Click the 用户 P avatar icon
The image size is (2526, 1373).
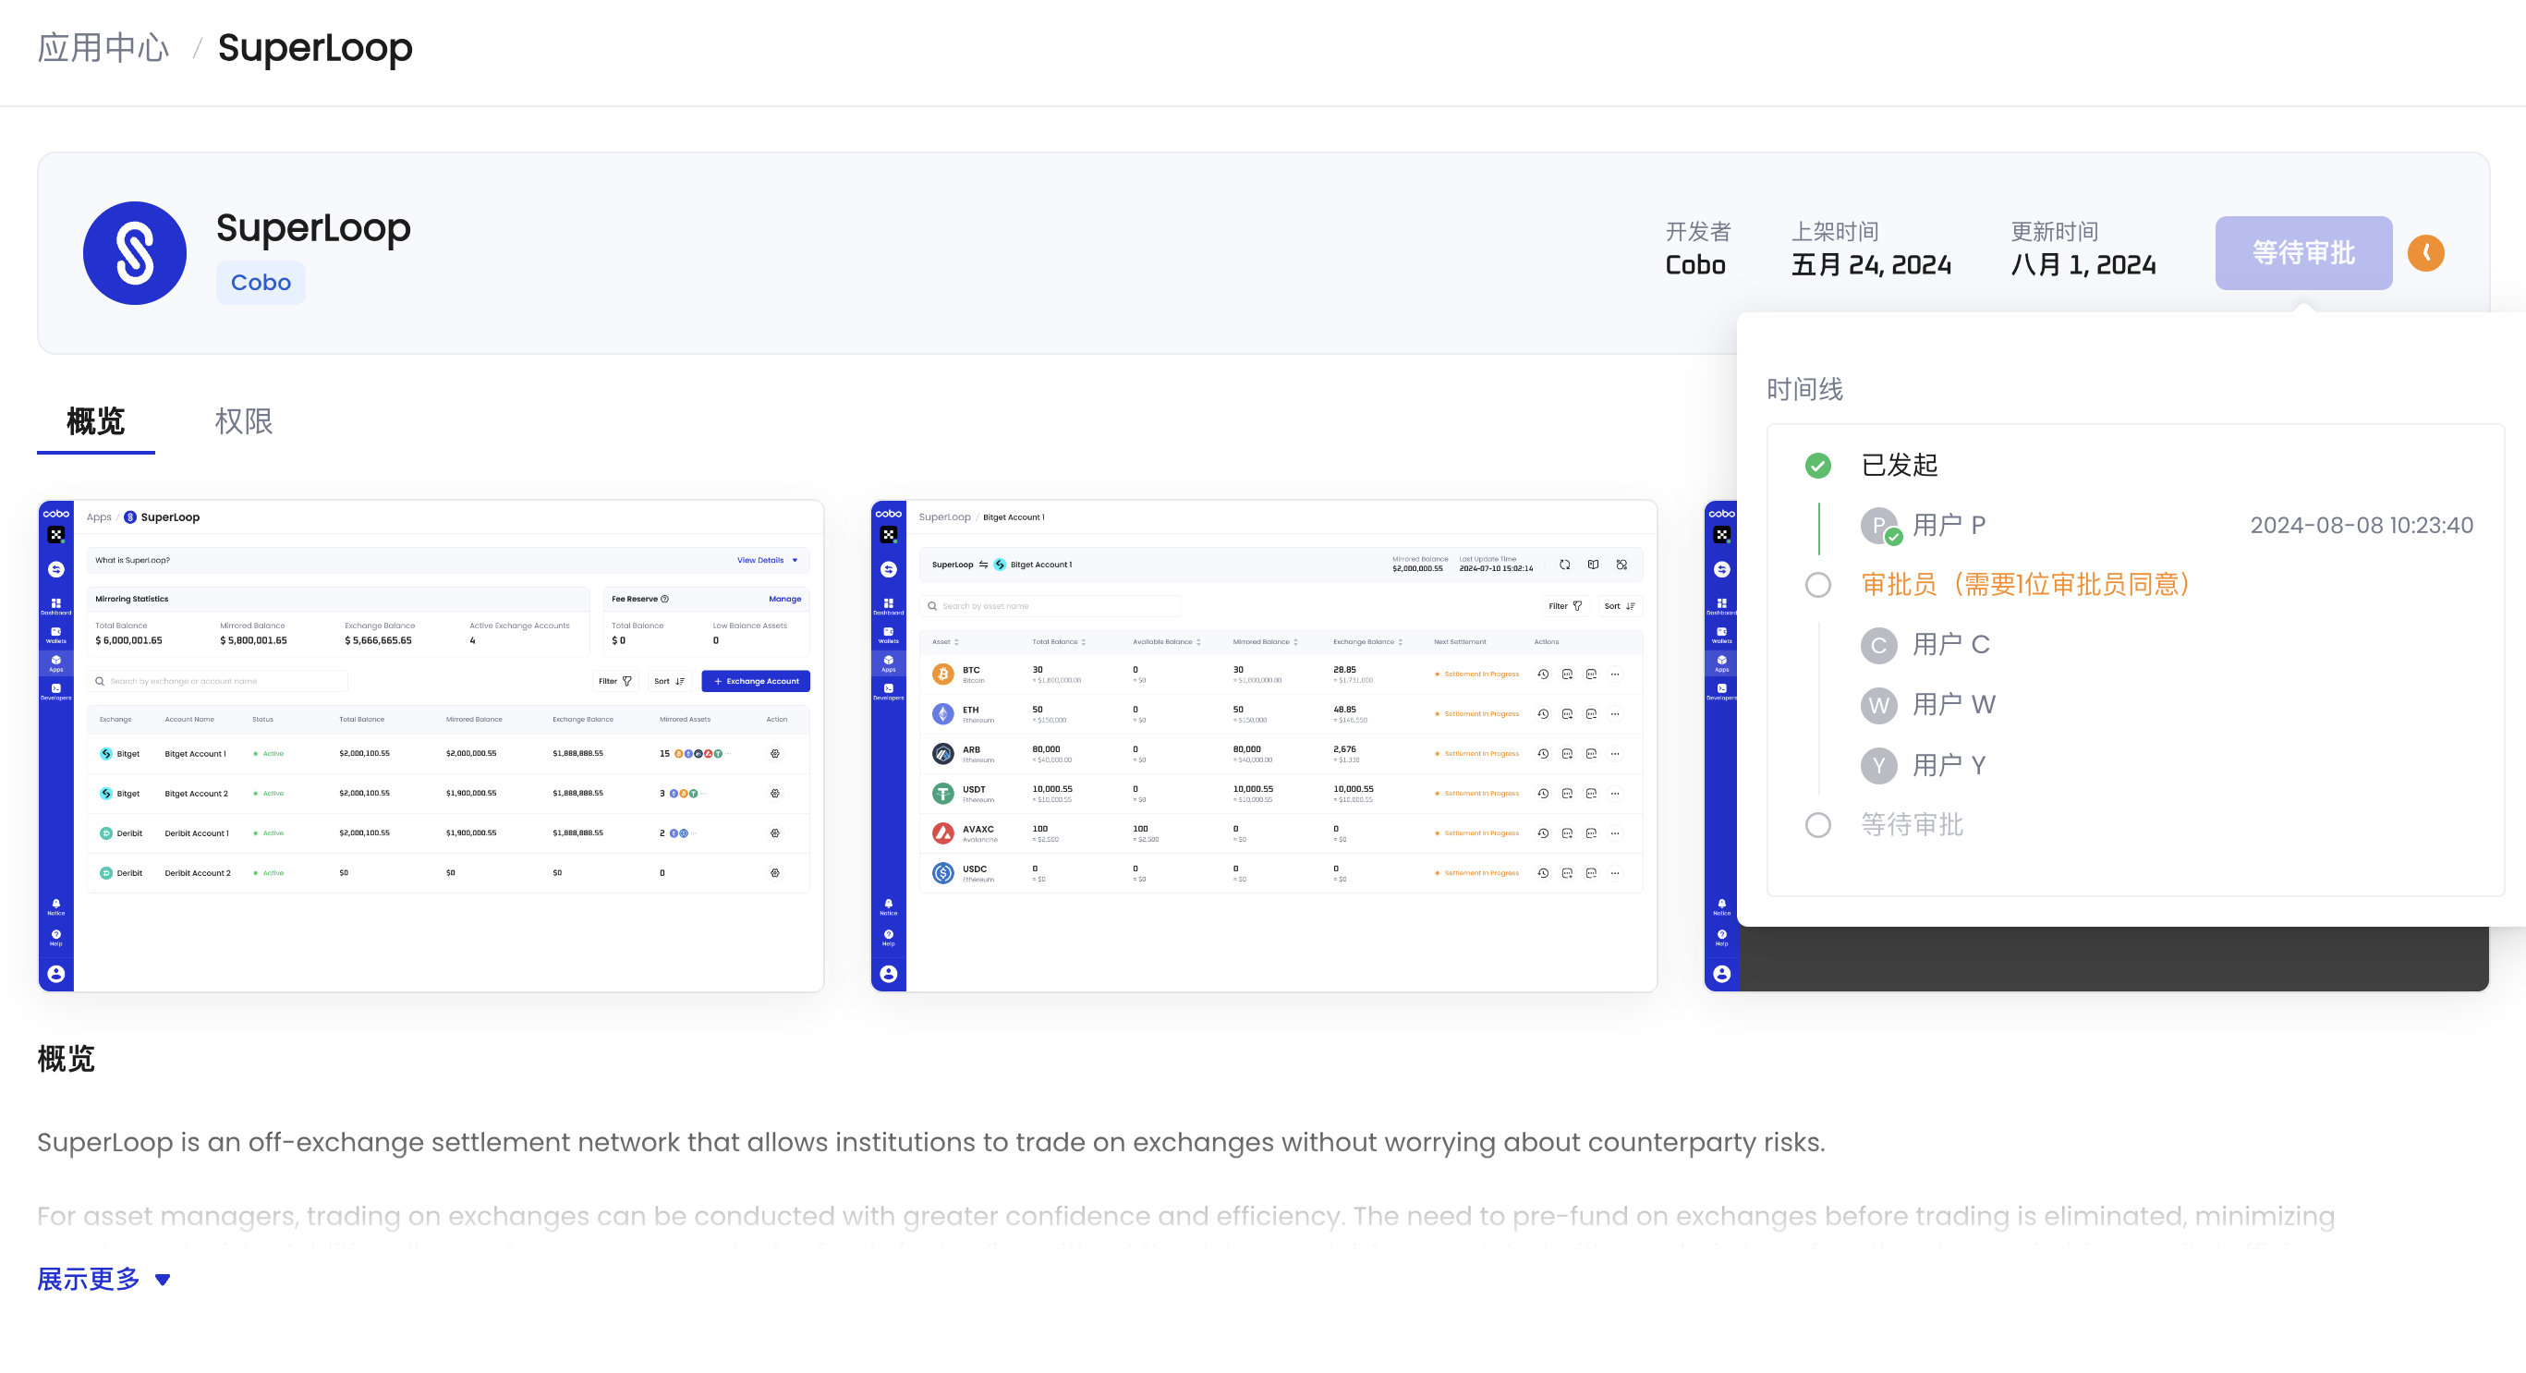click(x=1877, y=526)
